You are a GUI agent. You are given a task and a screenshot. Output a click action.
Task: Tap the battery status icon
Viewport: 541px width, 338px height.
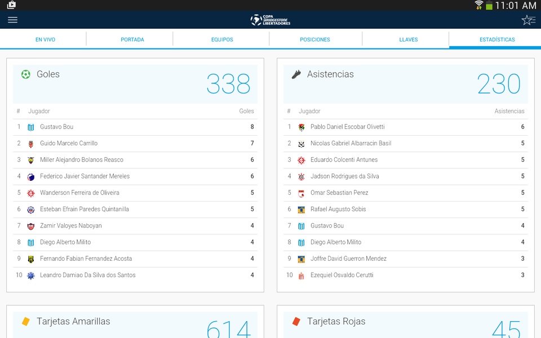point(489,5)
